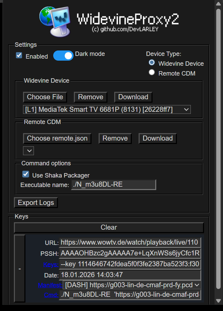Click the scrollbar down arrow
Screen dimensions: 223x311
(219, 301)
